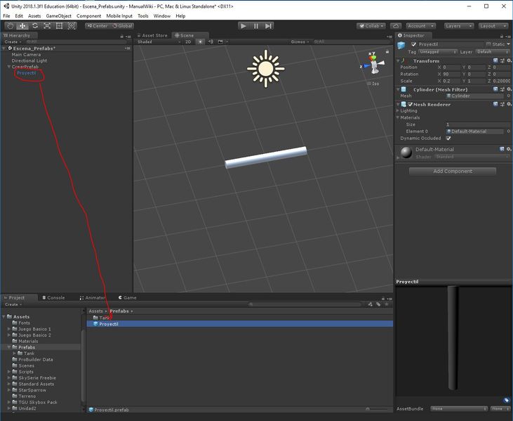Toggle Global rotation handle mode
513x421 pixels.
pyautogui.click(x=122, y=26)
